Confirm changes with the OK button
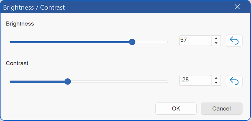Screen dimensions: 251x121 (x=176, y=108)
